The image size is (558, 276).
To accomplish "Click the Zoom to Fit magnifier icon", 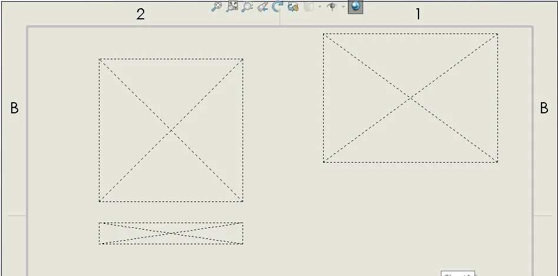I will [x=217, y=6].
